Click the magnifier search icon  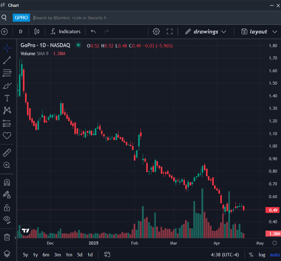click(4, 18)
